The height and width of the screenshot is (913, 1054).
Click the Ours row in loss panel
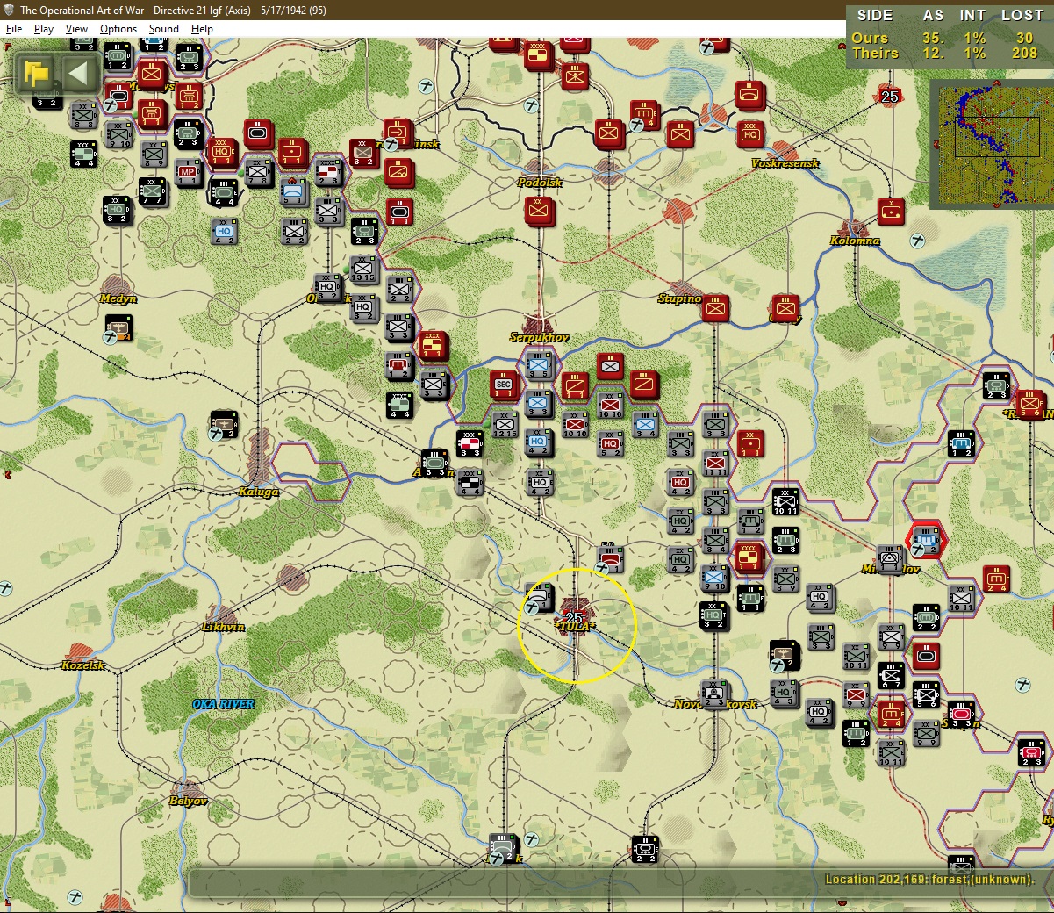(x=946, y=38)
